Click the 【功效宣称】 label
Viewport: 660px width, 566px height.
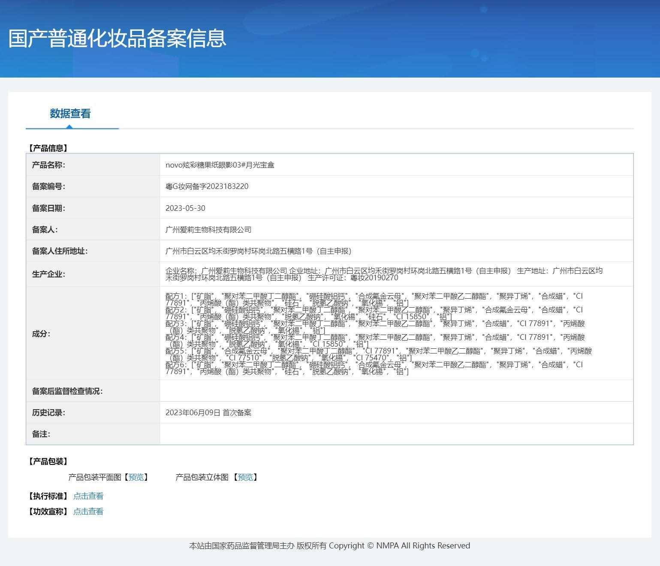click(48, 512)
